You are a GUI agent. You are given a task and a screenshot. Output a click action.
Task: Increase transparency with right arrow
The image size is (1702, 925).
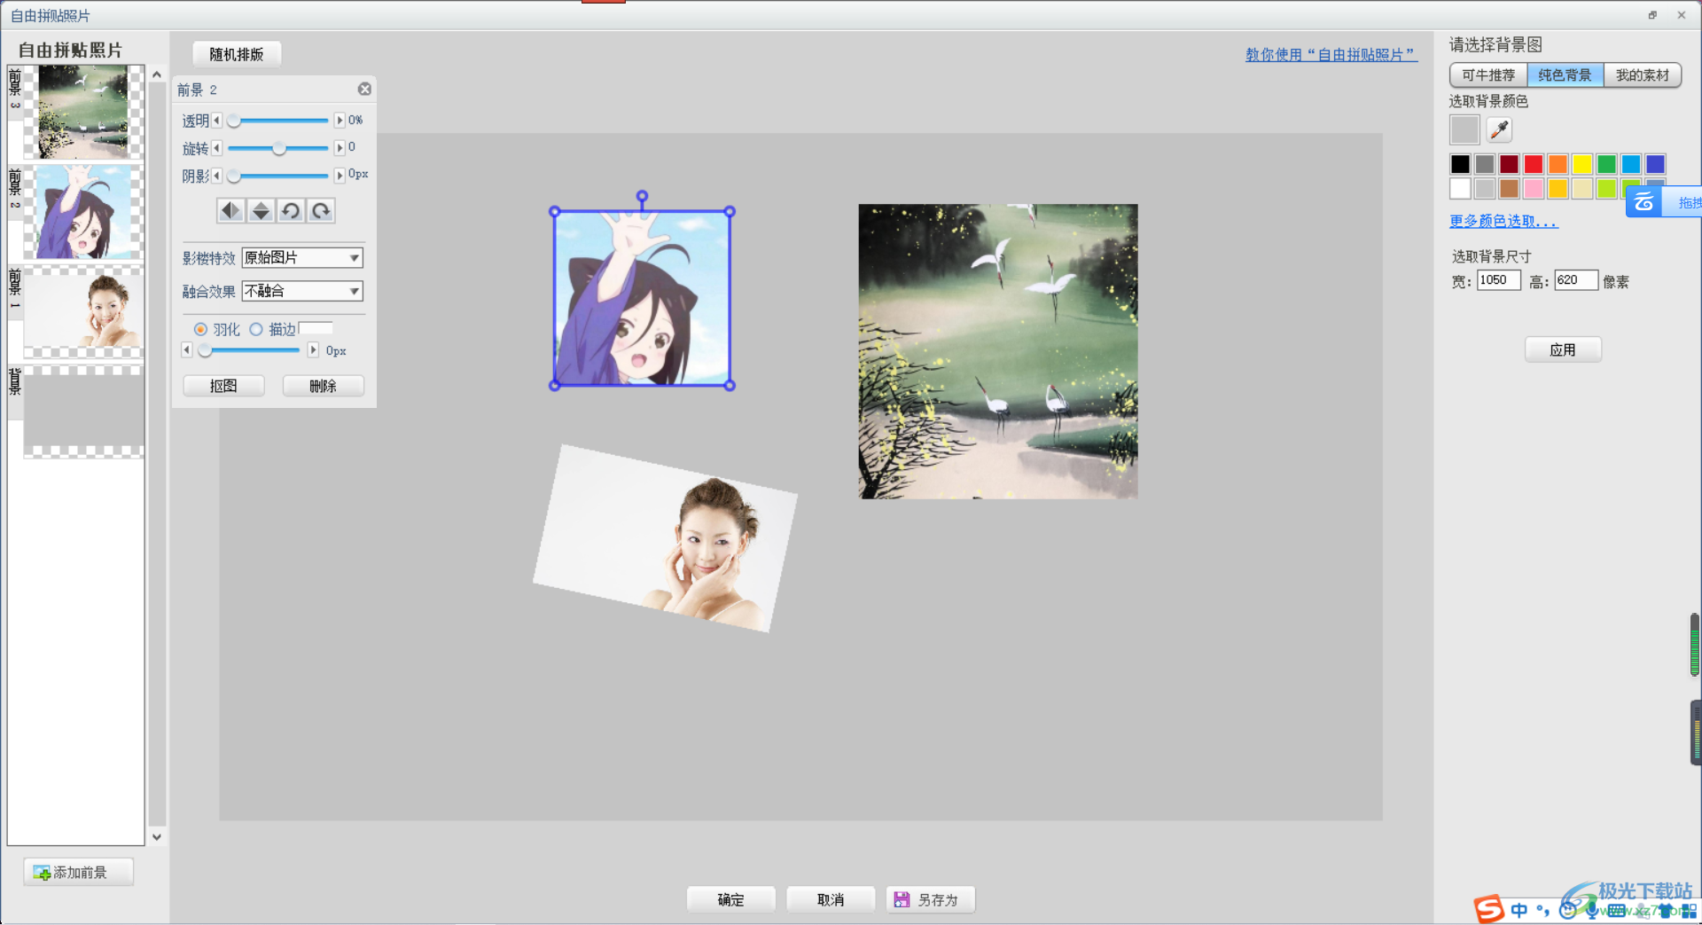[340, 120]
